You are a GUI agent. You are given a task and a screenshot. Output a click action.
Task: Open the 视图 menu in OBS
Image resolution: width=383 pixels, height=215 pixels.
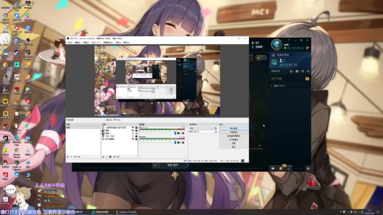(86, 43)
